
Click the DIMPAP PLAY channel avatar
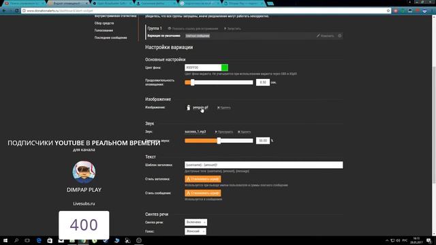point(84,172)
